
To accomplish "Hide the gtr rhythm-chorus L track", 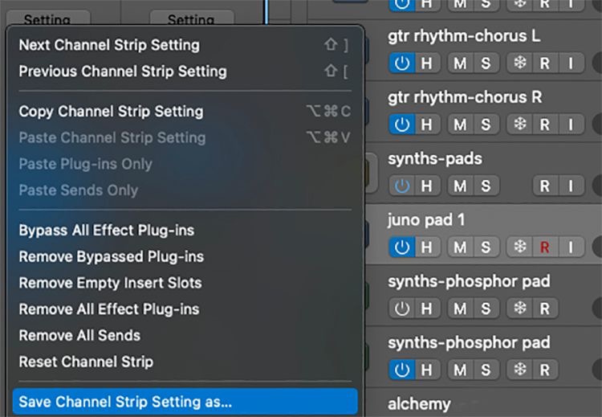I will coord(427,63).
